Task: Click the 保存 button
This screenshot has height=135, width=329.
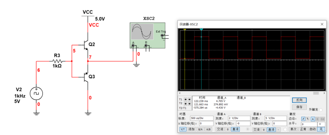Action: pyautogui.click(x=299, y=107)
